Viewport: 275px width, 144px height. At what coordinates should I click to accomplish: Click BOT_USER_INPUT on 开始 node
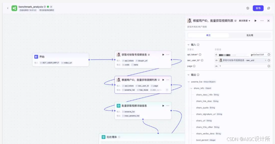pos(50,63)
